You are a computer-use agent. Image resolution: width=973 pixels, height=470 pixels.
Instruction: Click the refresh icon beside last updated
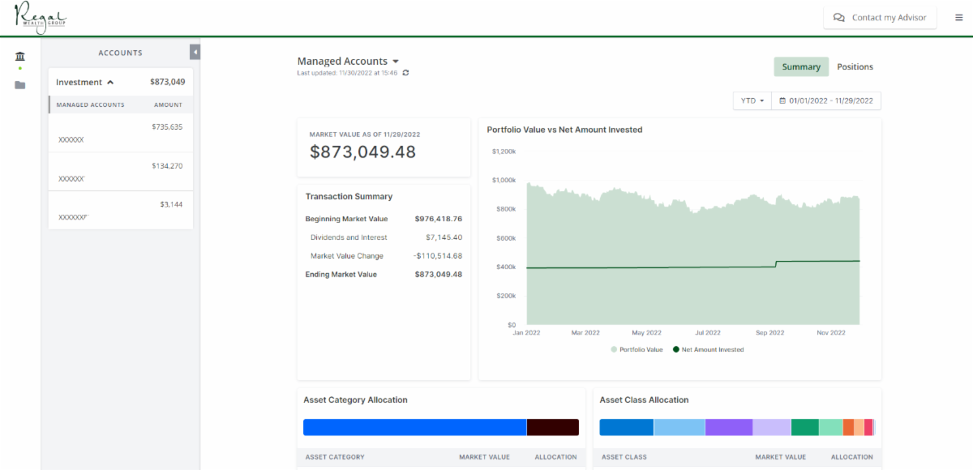point(405,73)
